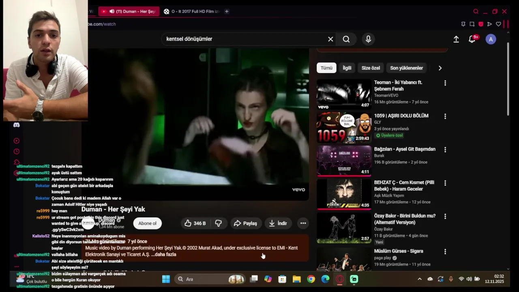Open YouTube upload/create icon
Screen dimensions: 519x292
[456, 39]
